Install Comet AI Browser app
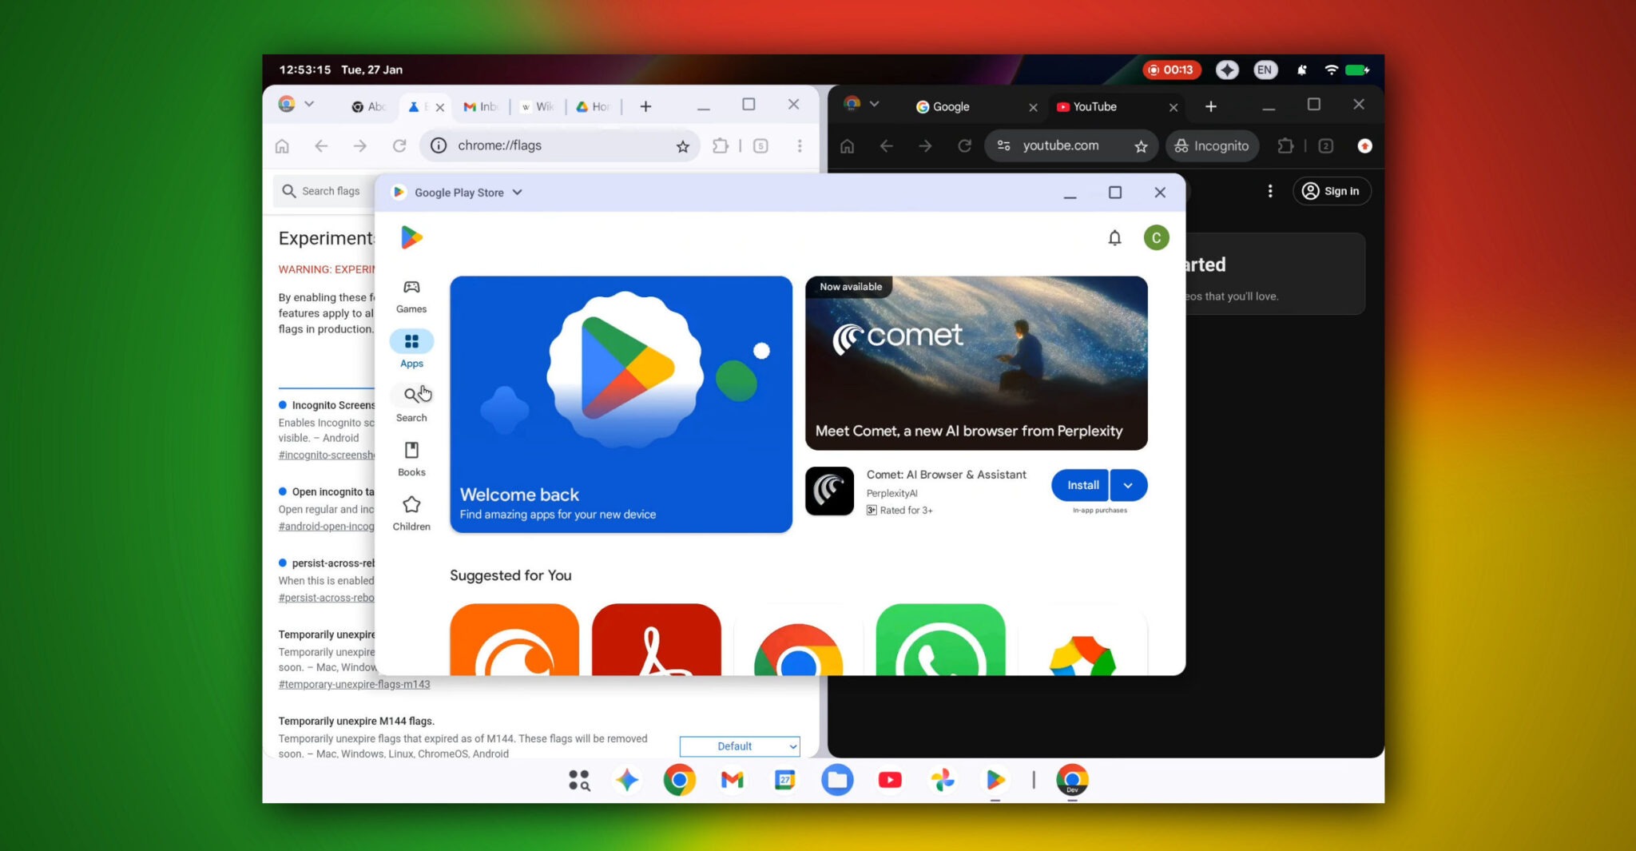Image resolution: width=1636 pixels, height=851 pixels. [1082, 485]
